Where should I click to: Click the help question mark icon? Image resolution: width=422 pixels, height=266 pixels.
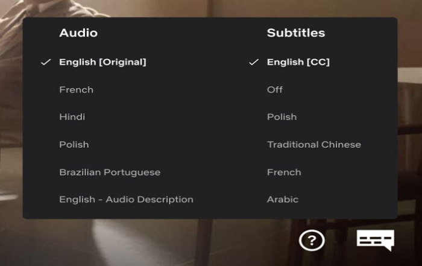coord(312,241)
